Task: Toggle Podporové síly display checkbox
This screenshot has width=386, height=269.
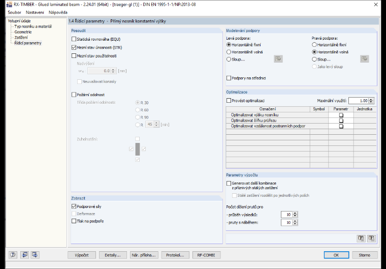Action: tap(74, 206)
